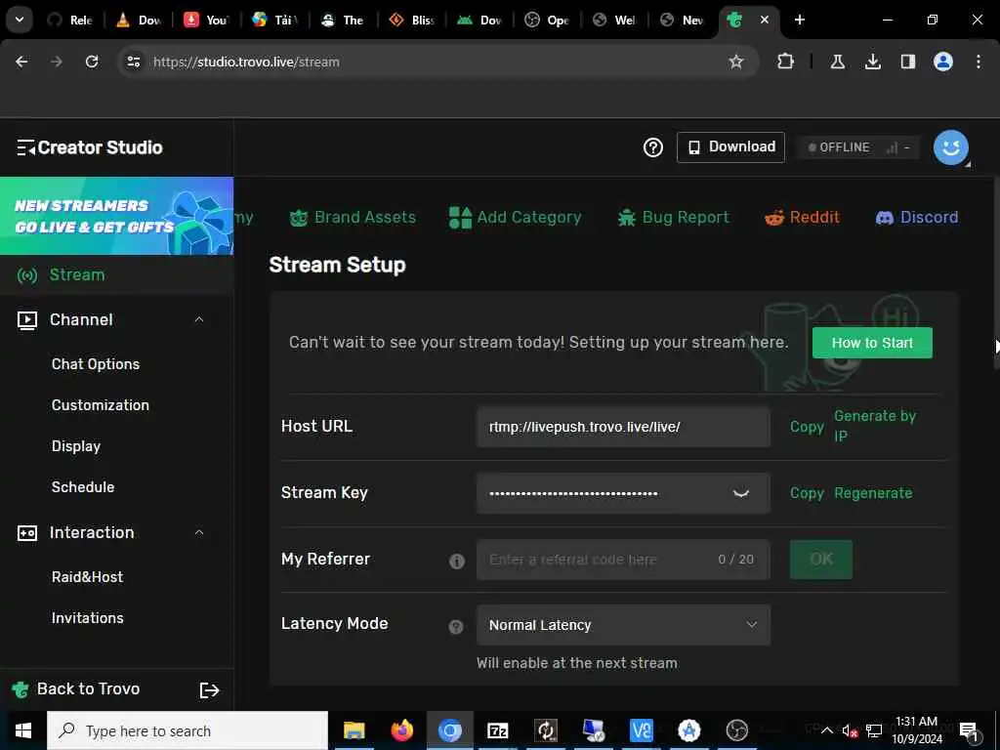
Task: Open the browser extensions puzzle icon
Action: (786, 62)
